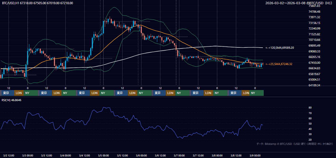Screen dimensions: 336x158
Task: Jump to the 3/4 00:00 time label
Action: [x=65, y=155]
